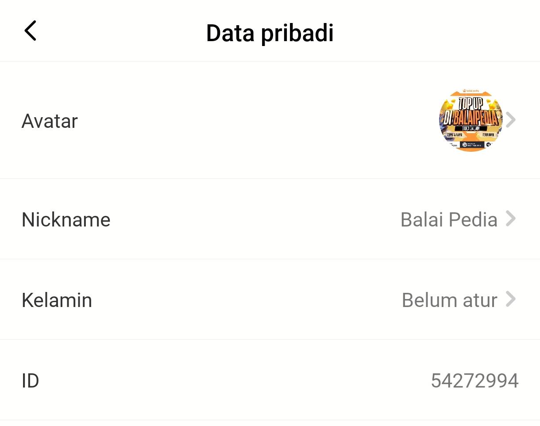This screenshot has height=426, width=540.
Task: Select the Nickname row label
Action: [66, 219]
